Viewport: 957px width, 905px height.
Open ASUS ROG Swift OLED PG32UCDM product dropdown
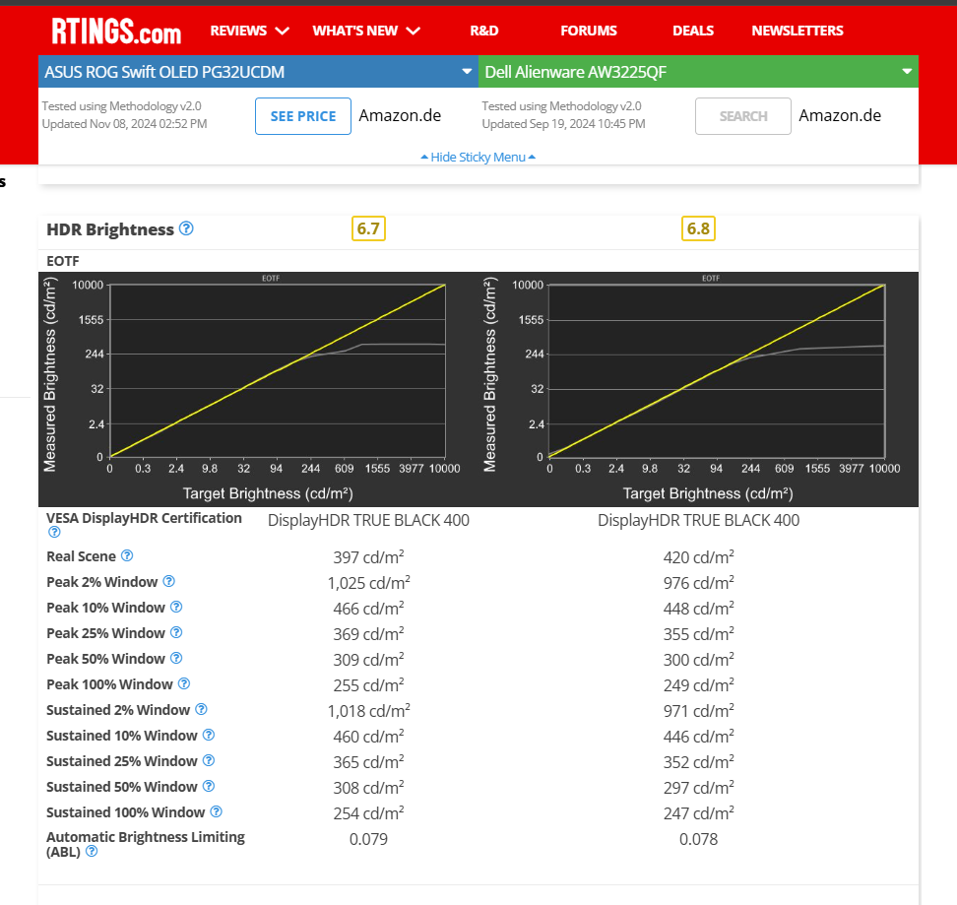click(x=258, y=72)
